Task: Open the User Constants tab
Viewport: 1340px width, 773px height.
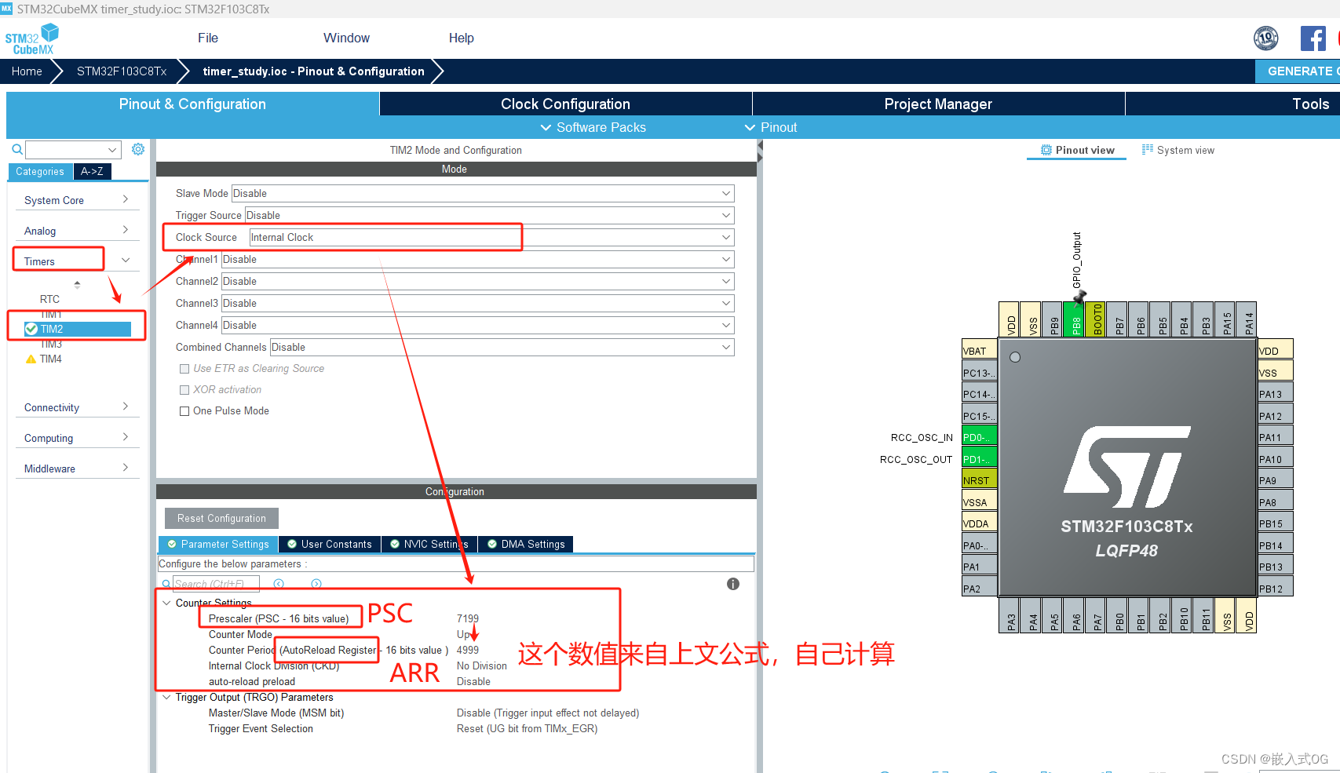Action: coord(330,544)
